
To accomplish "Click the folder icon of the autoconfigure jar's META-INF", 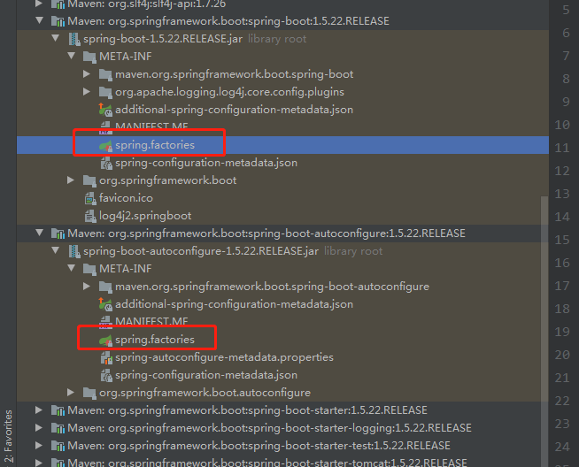I will pos(89,269).
